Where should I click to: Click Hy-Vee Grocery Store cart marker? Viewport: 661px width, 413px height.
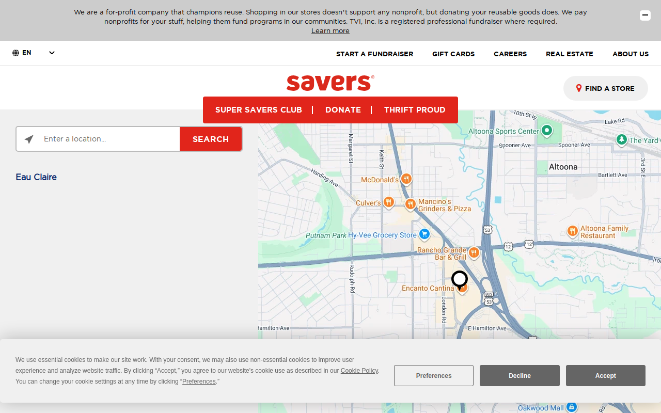tap(424, 234)
